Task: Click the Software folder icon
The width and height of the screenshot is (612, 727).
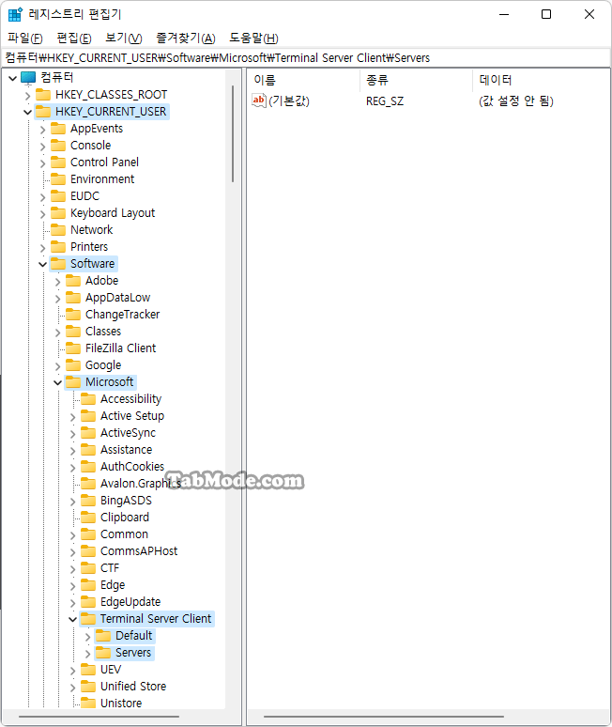Action: pos(58,264)
